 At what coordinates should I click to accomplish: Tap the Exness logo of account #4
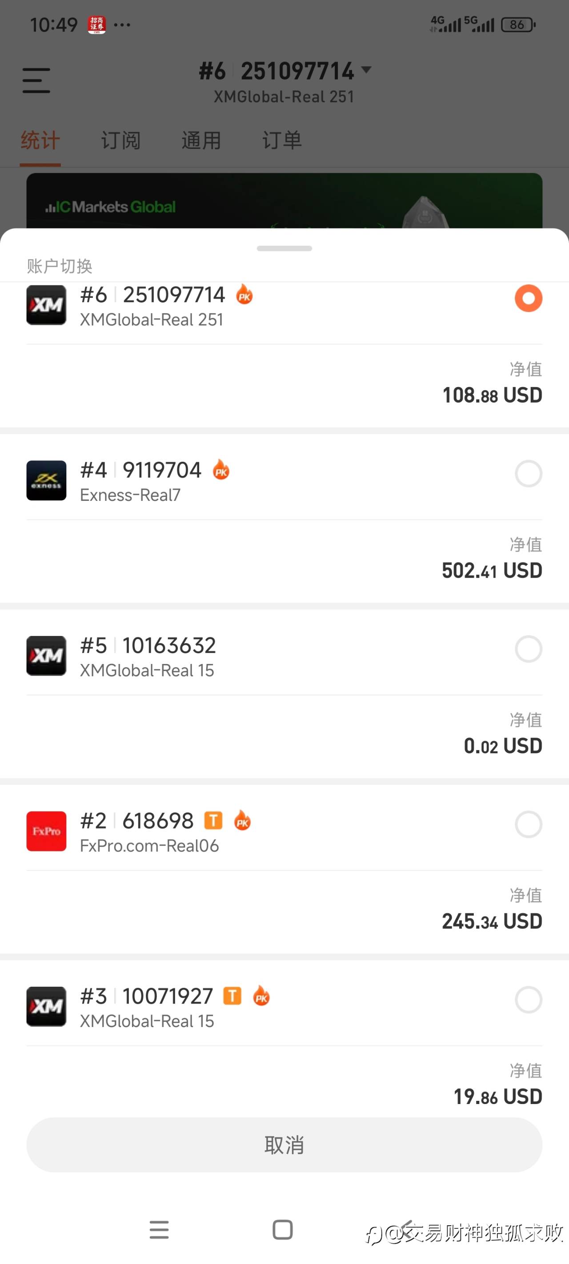[x=46, y=480]
